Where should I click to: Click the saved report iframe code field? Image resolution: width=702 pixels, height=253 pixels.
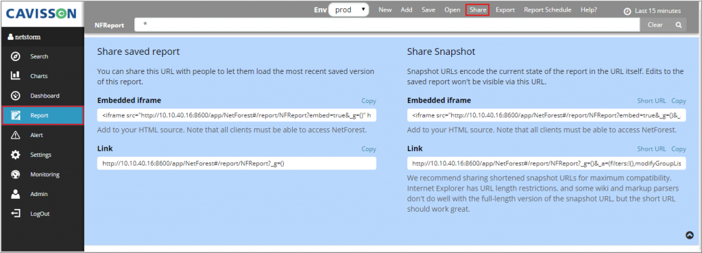pyautogui.click(x=237, y=115)
